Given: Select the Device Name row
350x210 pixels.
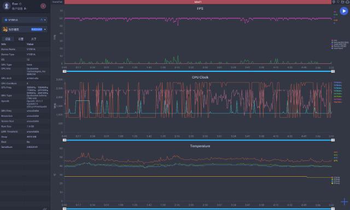Looking at the screenshot, I should click(x=25, y=49).
